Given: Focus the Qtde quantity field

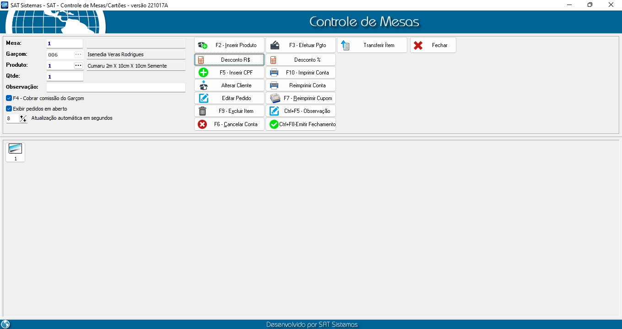Looking at the screenshot, I should 65,77.
